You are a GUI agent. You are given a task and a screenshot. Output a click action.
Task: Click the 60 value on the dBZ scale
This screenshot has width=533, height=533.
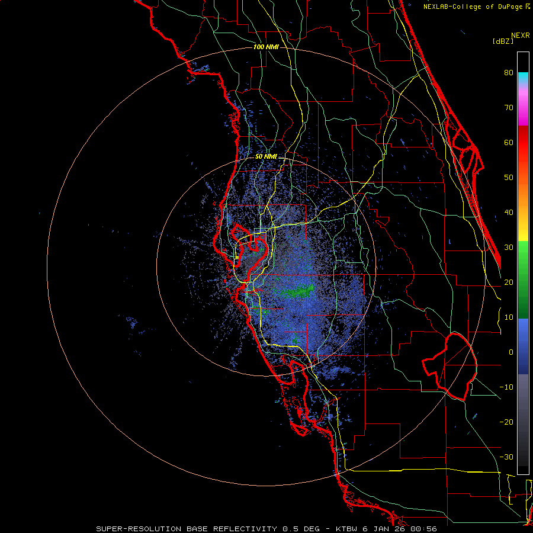coord(509,143)
